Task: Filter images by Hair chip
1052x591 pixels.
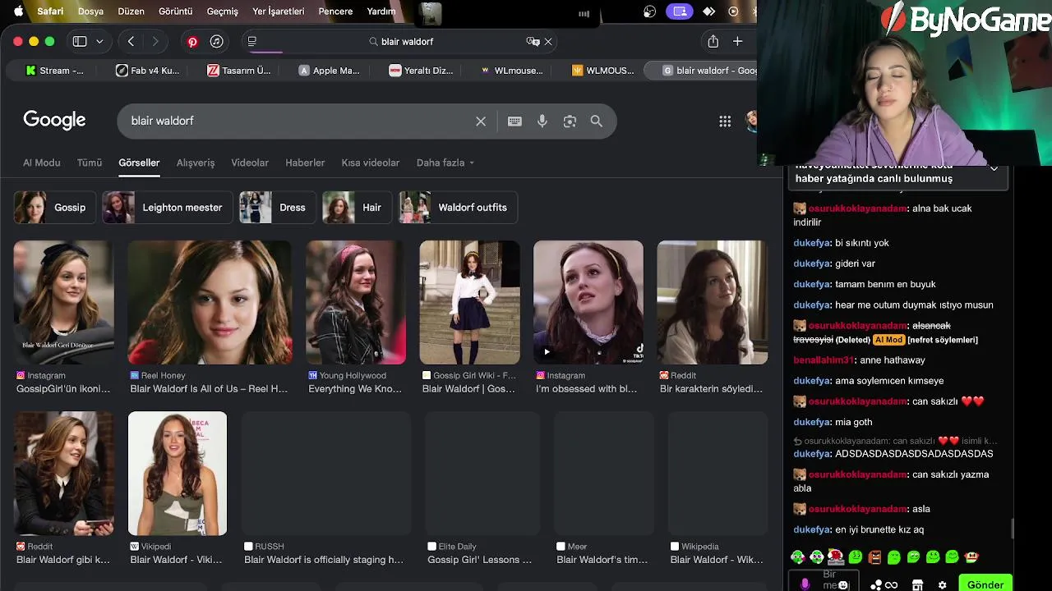Action: [x=357, y=208]
